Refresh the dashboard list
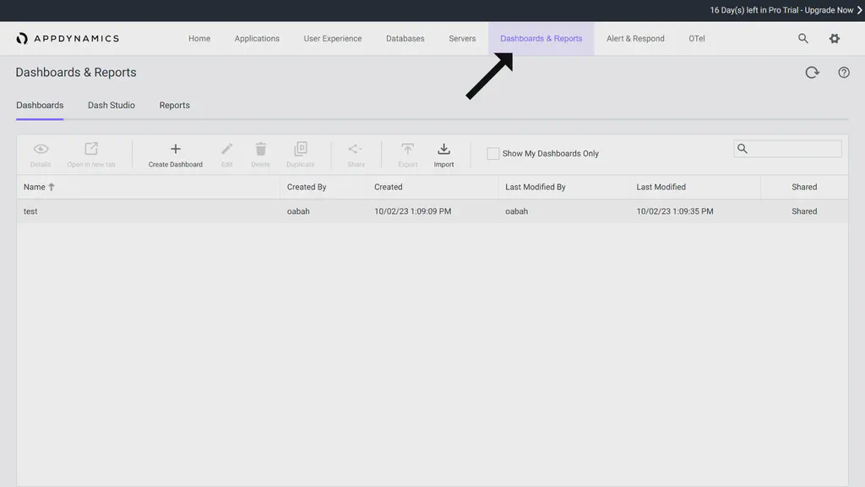 click(812, 72)
